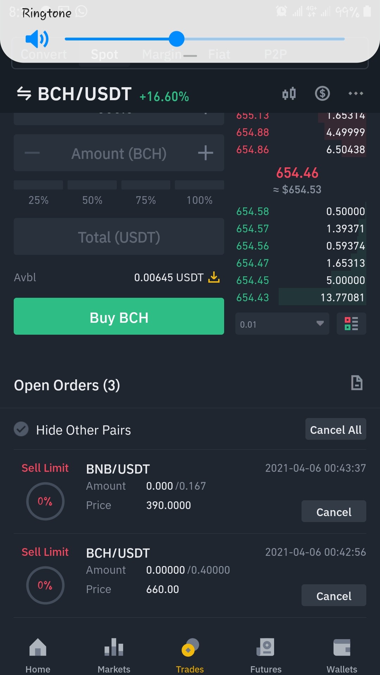The image size is (380, 675).
Task: Expand the 0.01 price precision dropdown
Action: tap(282, 324)
